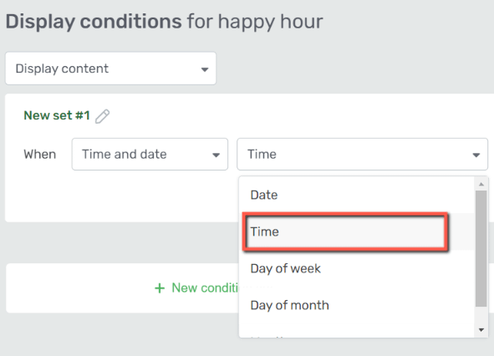Click the scrollbar down arrow in dropdown list
The image size is (494, 356).
(x=481, y=330)
